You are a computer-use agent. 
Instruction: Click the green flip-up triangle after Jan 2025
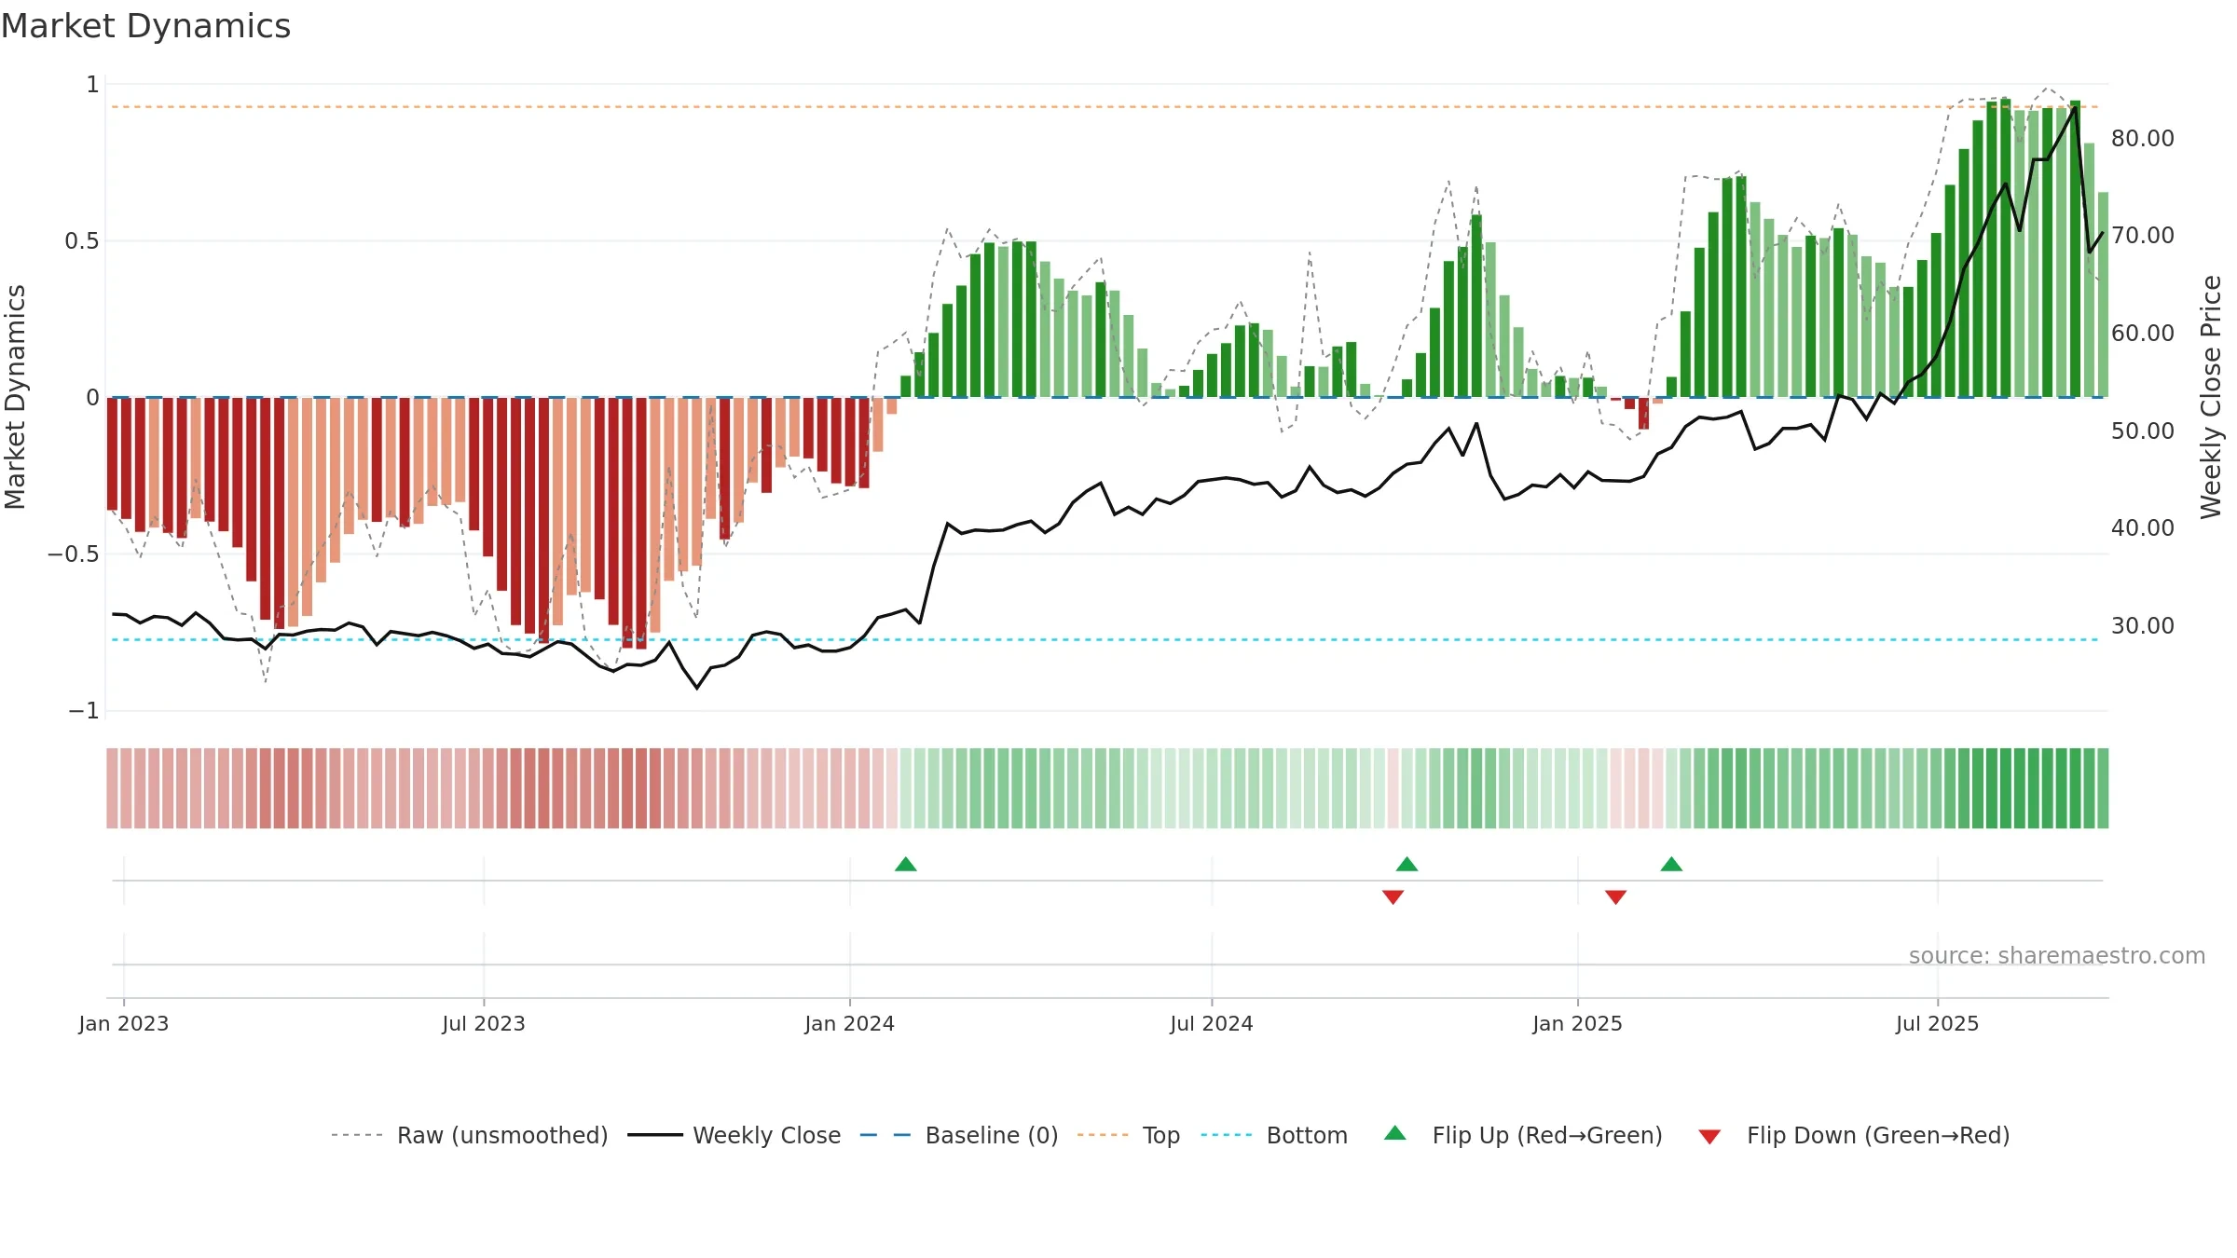tap(1671, 864)
